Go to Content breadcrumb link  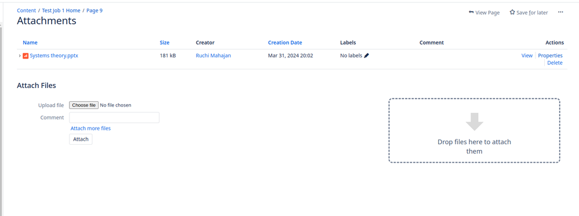click(x=27, y=10)
